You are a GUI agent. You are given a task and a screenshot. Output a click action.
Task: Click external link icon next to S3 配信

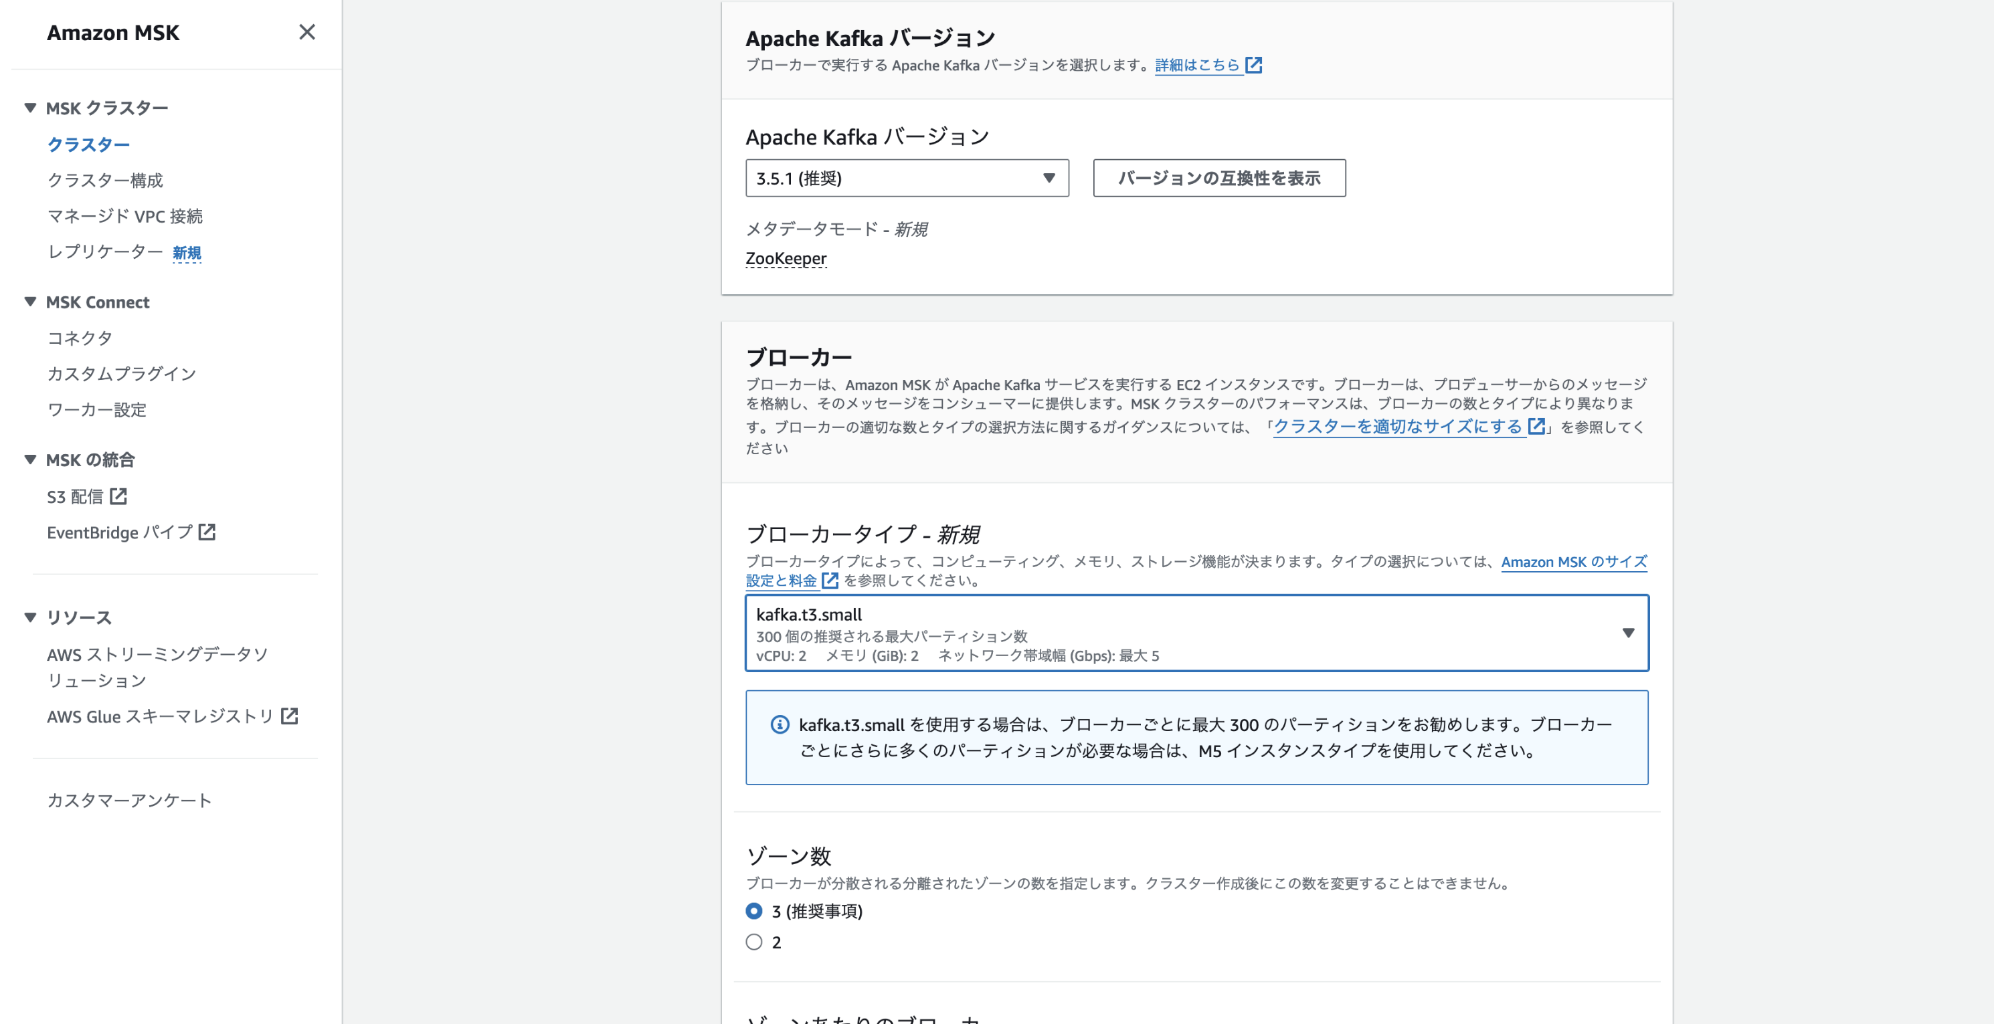[118, 496]
